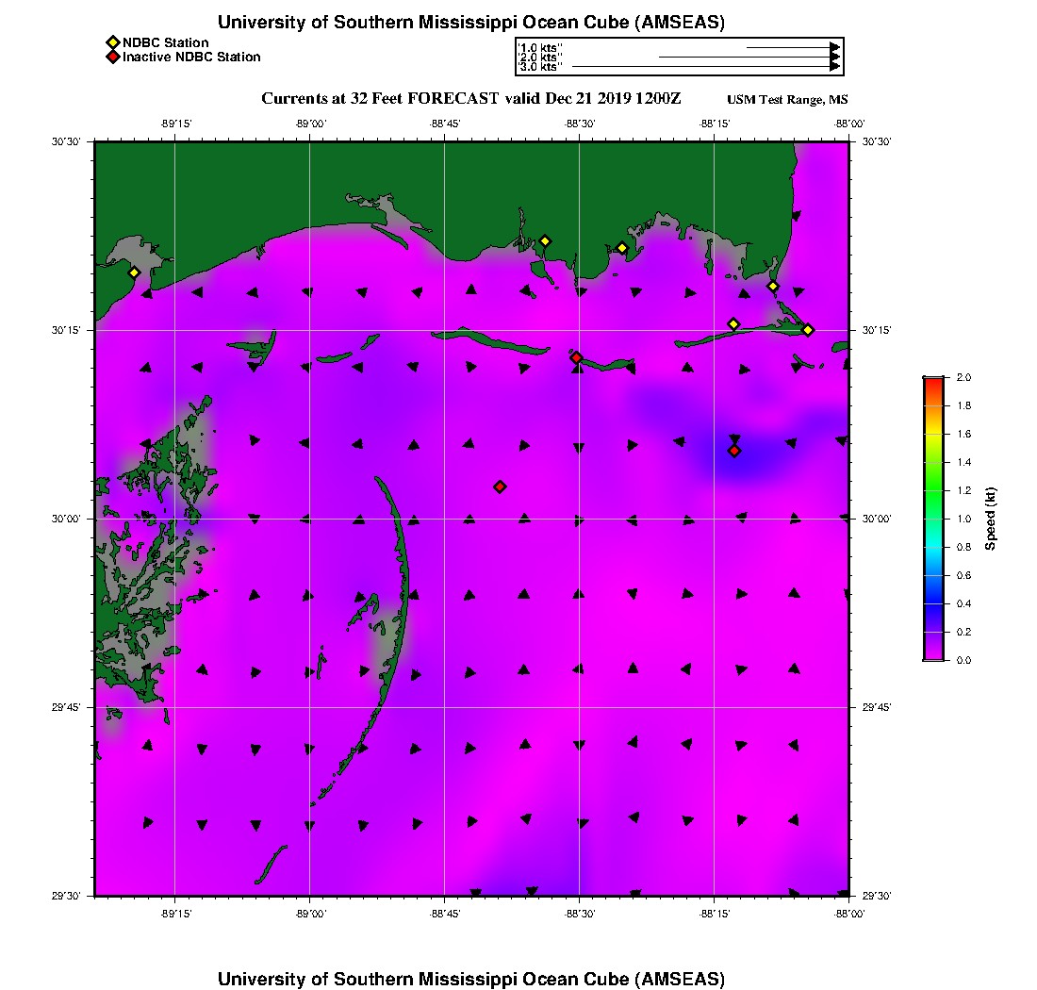Click the vertical 'Speed (kt)' colorbar label
1037x990 pixels.
click(991, 519)
